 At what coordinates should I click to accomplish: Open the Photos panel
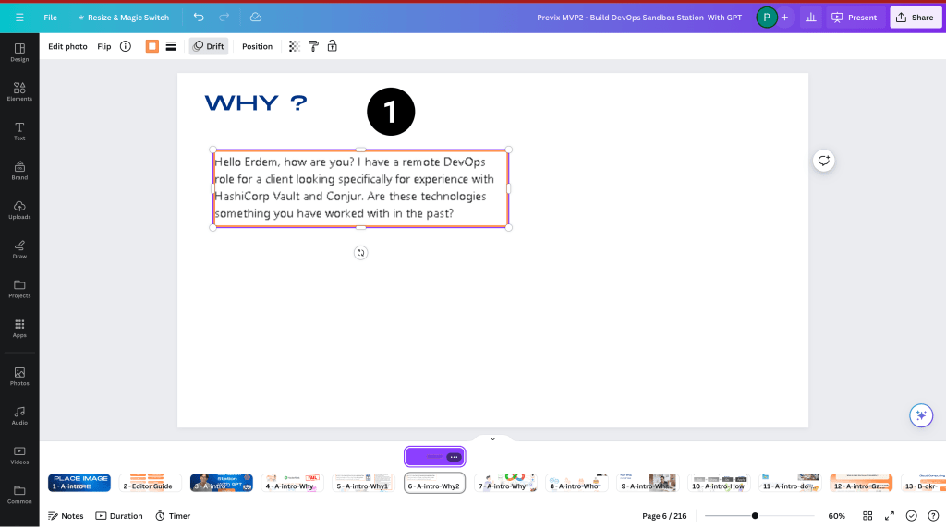tap(19, 376)
